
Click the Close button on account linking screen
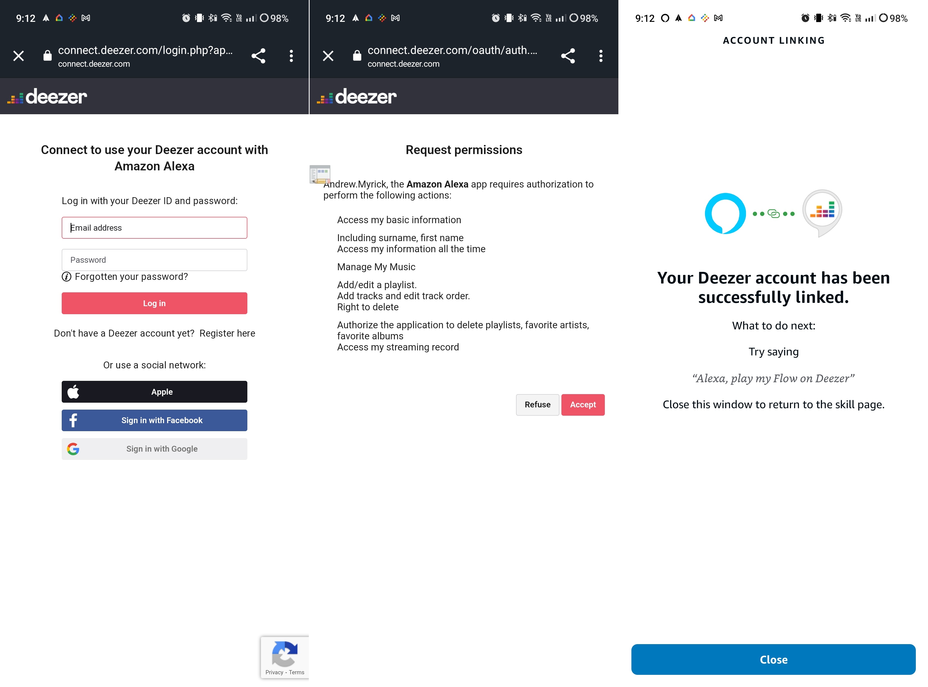[x=774, y=659]
